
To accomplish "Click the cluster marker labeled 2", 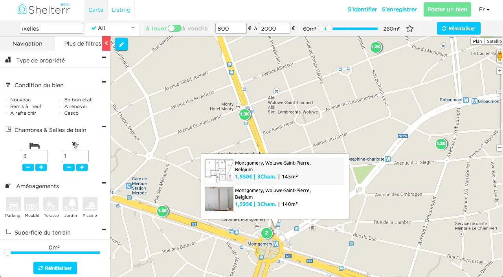I will (x=266, y=233).
